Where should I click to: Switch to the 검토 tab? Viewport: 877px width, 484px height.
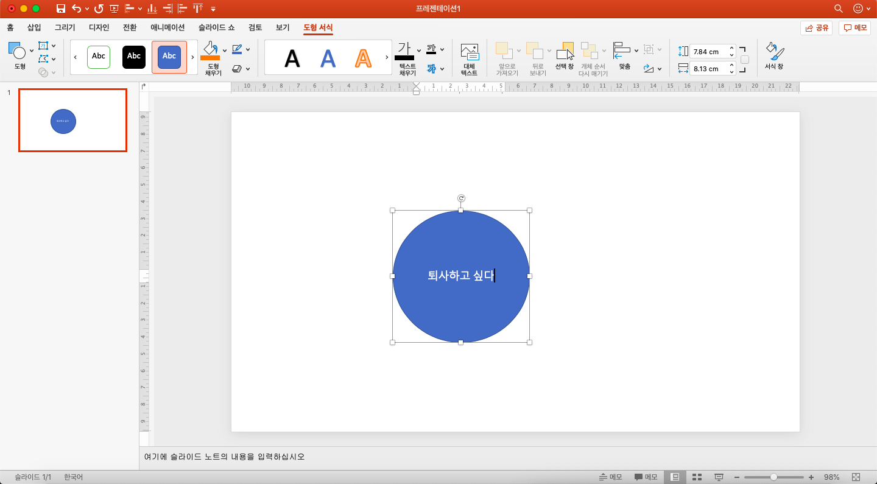(255, 27)
